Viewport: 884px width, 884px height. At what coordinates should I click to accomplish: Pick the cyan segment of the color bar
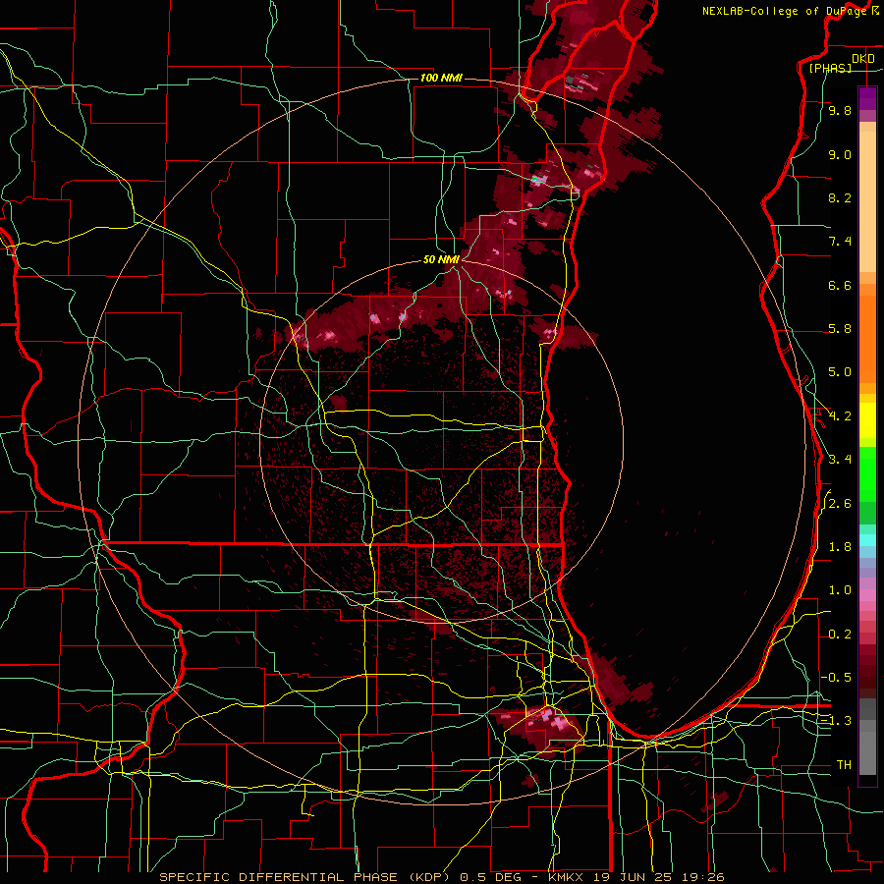pyautogui.click(x=867, y=540)
